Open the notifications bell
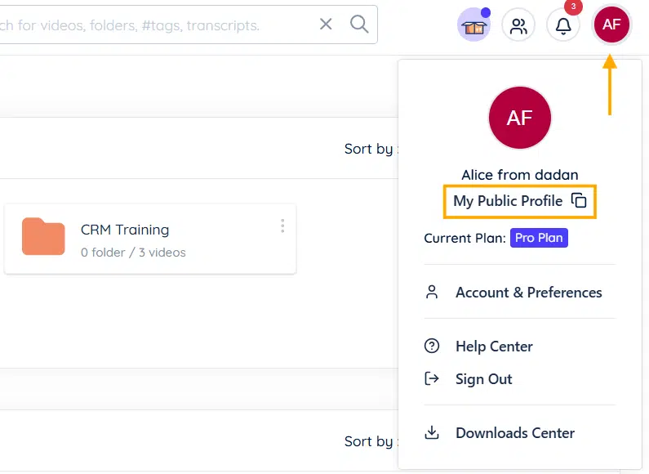649x474 pixels. pyautogui.click(x=563, y=26)
